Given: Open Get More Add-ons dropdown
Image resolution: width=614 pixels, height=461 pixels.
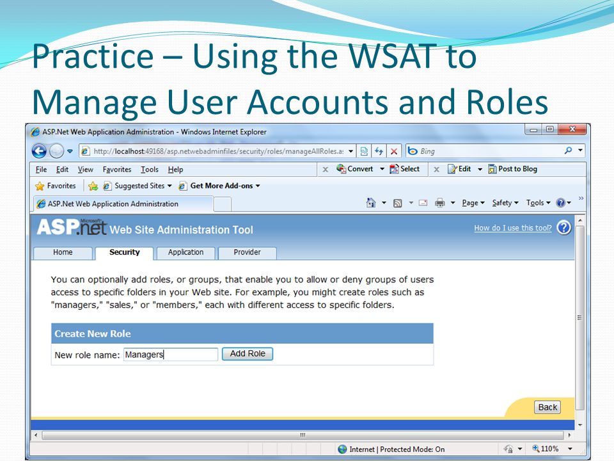Looking at the screenshot, I should [219, 186].
